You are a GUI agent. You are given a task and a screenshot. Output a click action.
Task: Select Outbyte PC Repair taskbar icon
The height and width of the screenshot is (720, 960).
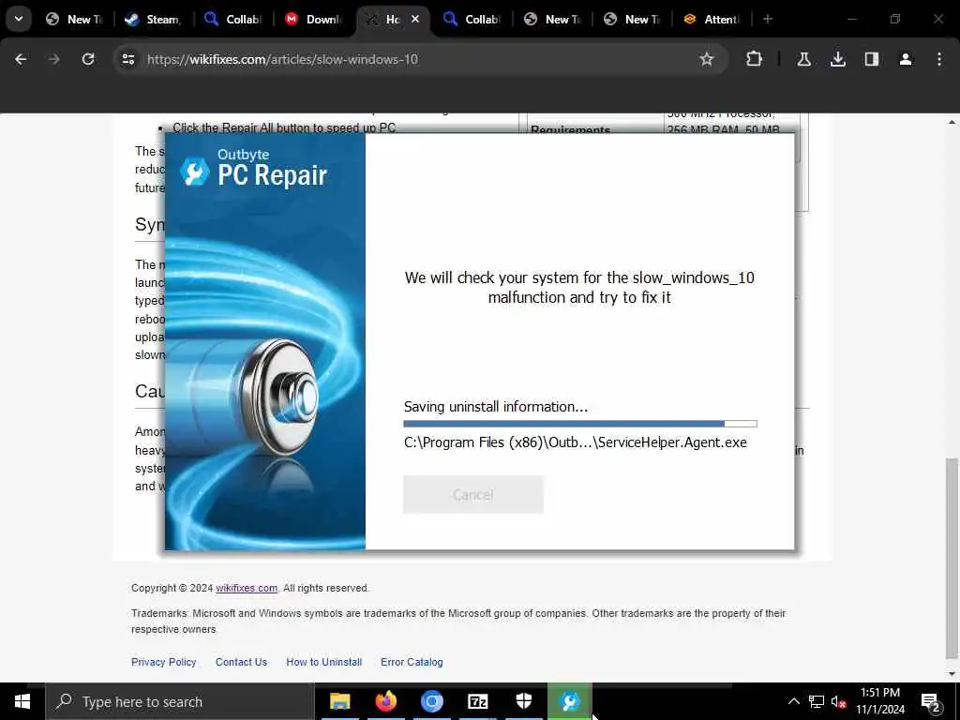click(x=569, y=701)
